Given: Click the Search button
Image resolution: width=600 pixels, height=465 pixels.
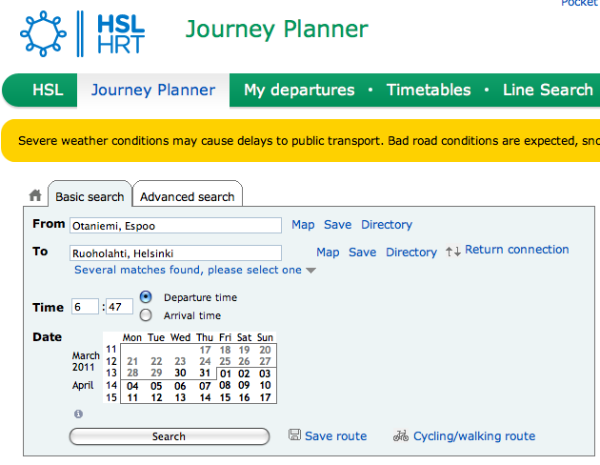Looking at the screenshot, I should (x=170, y=436).
